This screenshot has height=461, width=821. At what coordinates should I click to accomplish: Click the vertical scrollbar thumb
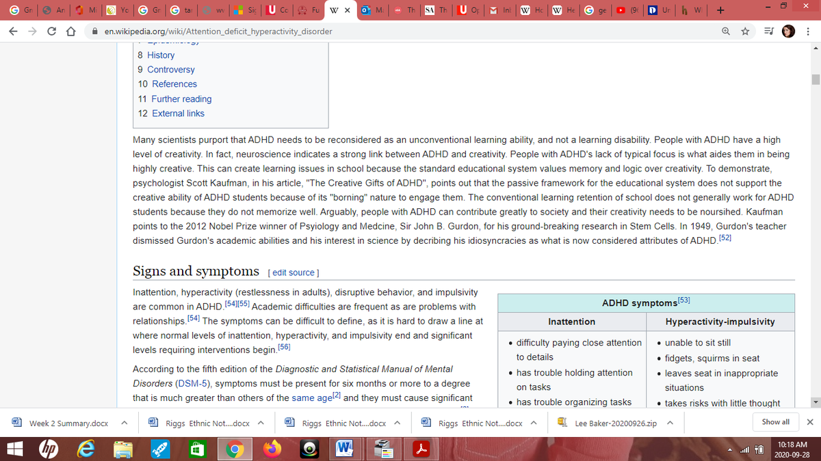coord(815,79)
